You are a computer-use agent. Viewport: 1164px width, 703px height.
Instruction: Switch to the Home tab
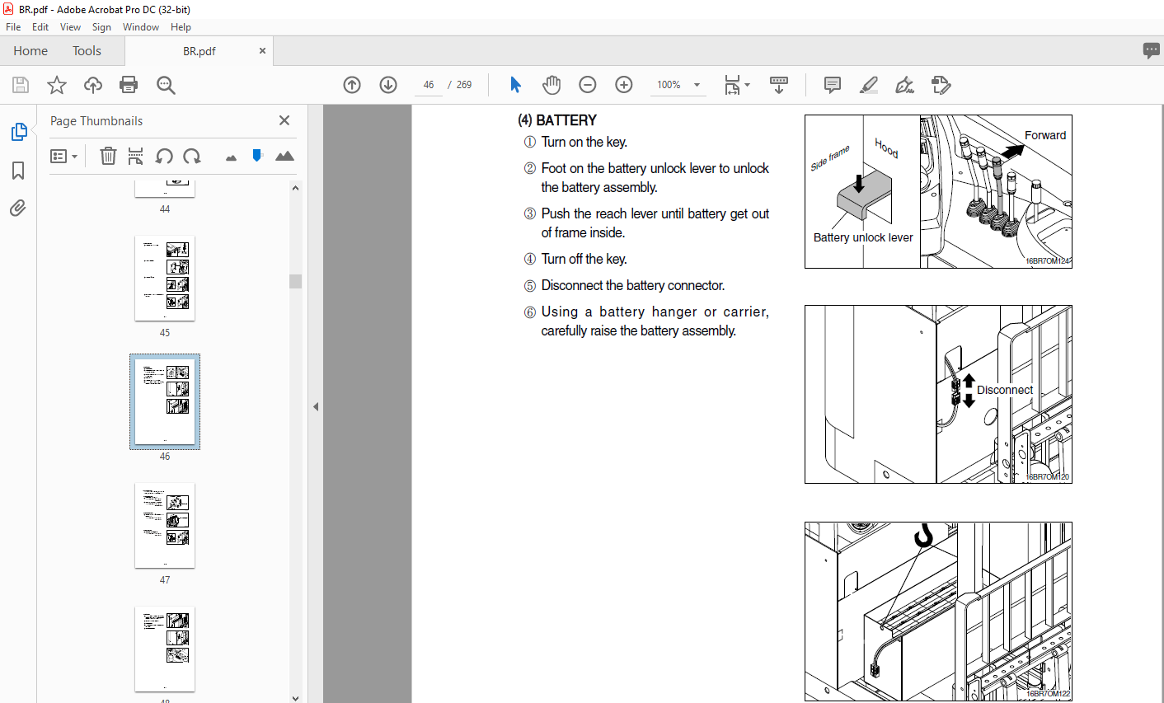[31, 50]
